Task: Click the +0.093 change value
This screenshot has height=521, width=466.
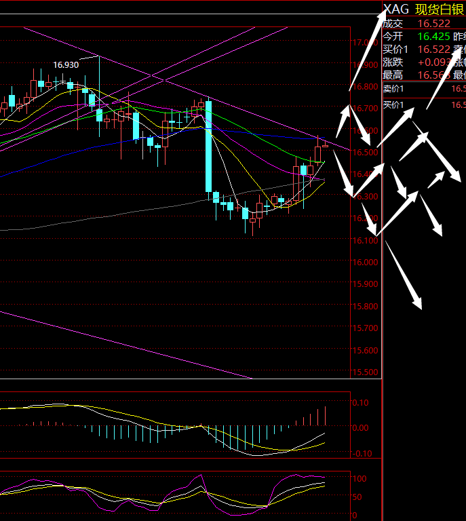Action: [434, 62]
